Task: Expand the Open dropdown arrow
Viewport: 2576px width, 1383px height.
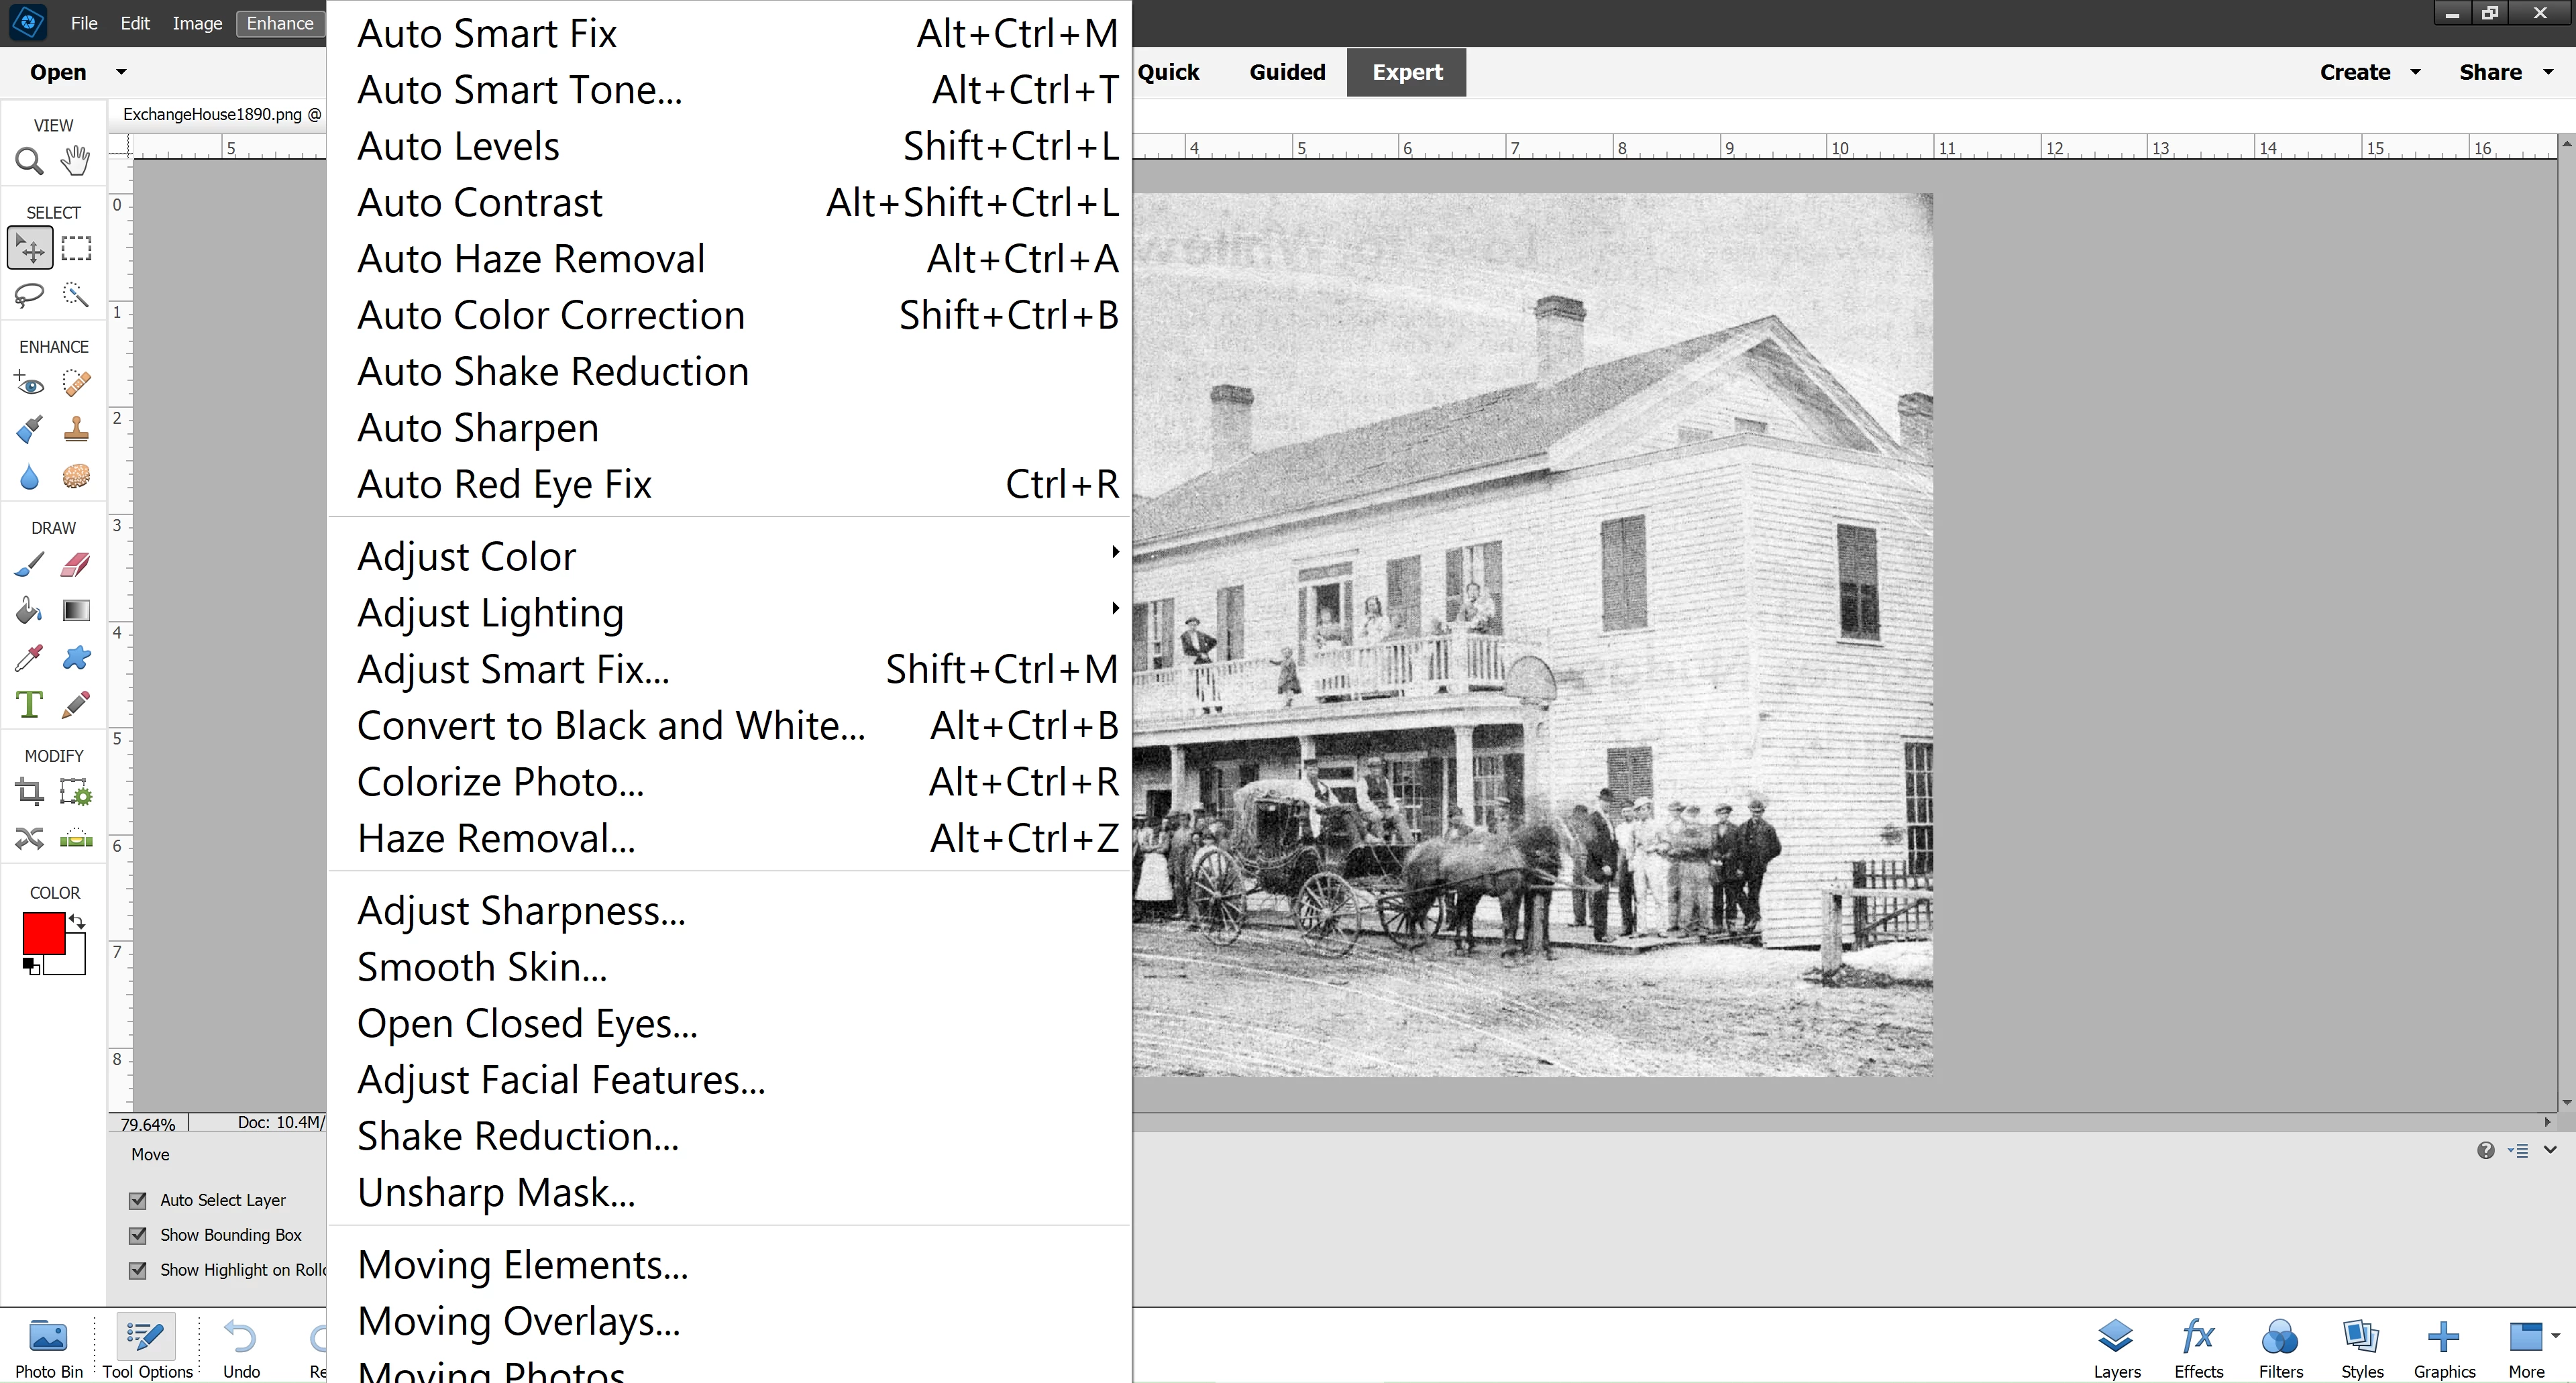Action: (121, 72)
